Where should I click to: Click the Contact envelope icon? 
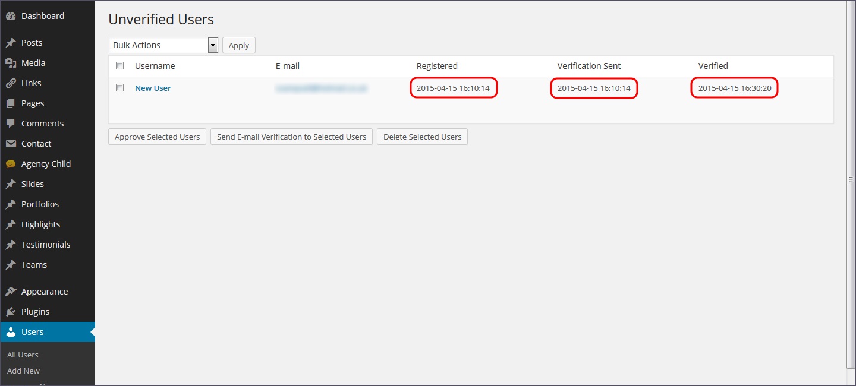10,144
